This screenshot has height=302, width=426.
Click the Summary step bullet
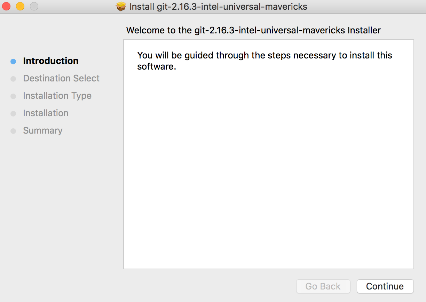13,130
